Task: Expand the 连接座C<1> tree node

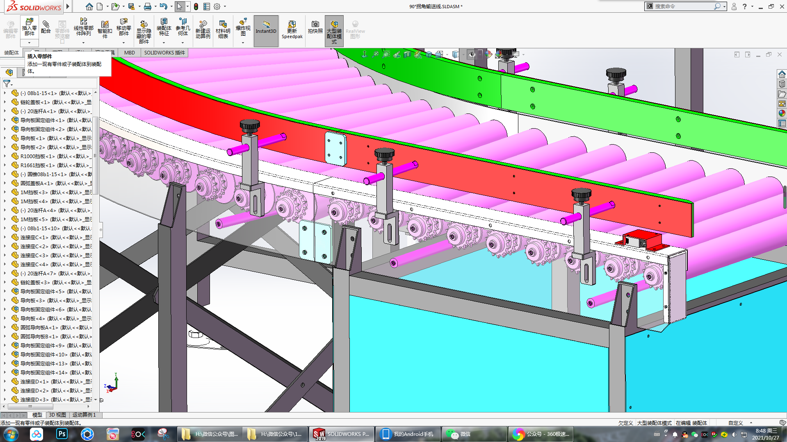Action: (x=5, y=237)
